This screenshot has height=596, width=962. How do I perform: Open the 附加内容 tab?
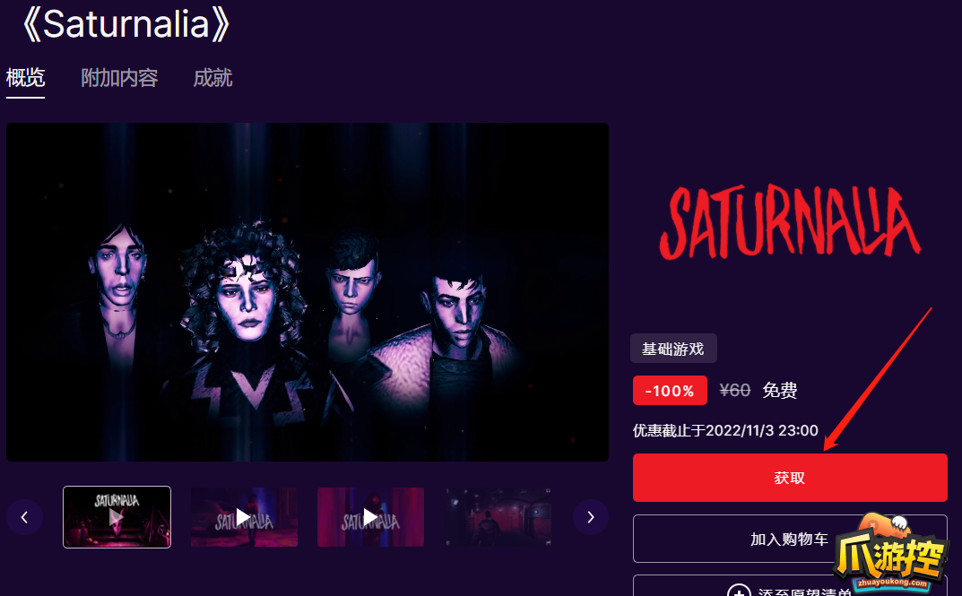click(119, 78)
